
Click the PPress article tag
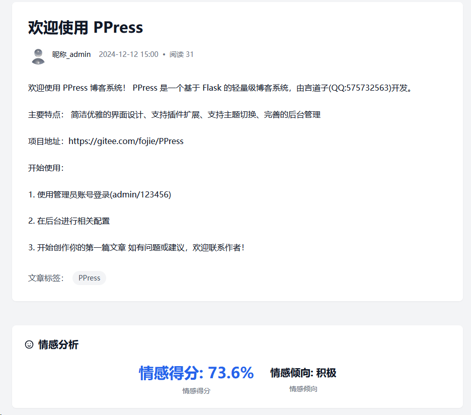[x=89, y=278]
